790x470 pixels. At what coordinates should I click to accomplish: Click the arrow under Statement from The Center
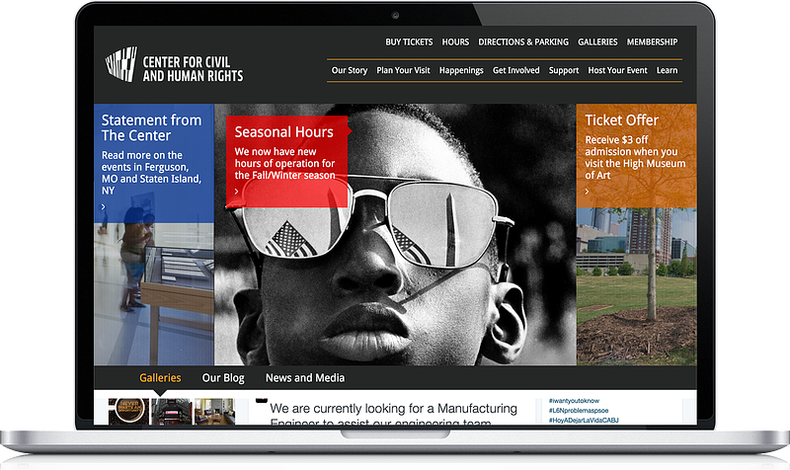[x=104, y=206]
